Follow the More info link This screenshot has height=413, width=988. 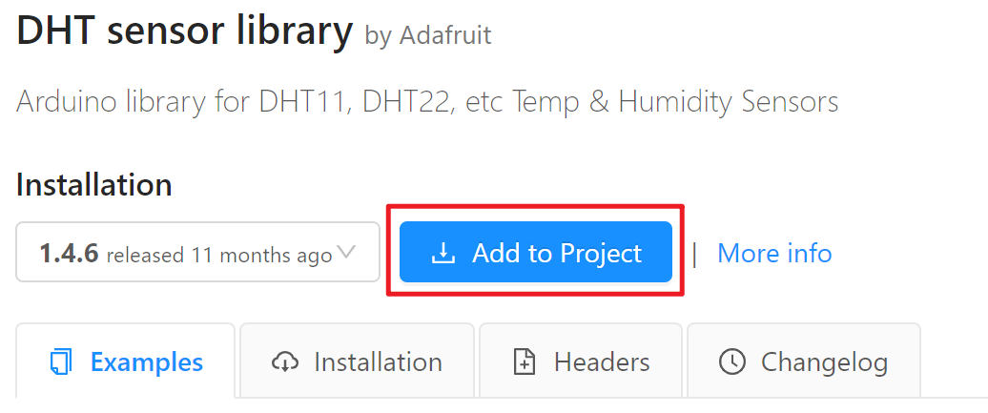click(774, 254)
